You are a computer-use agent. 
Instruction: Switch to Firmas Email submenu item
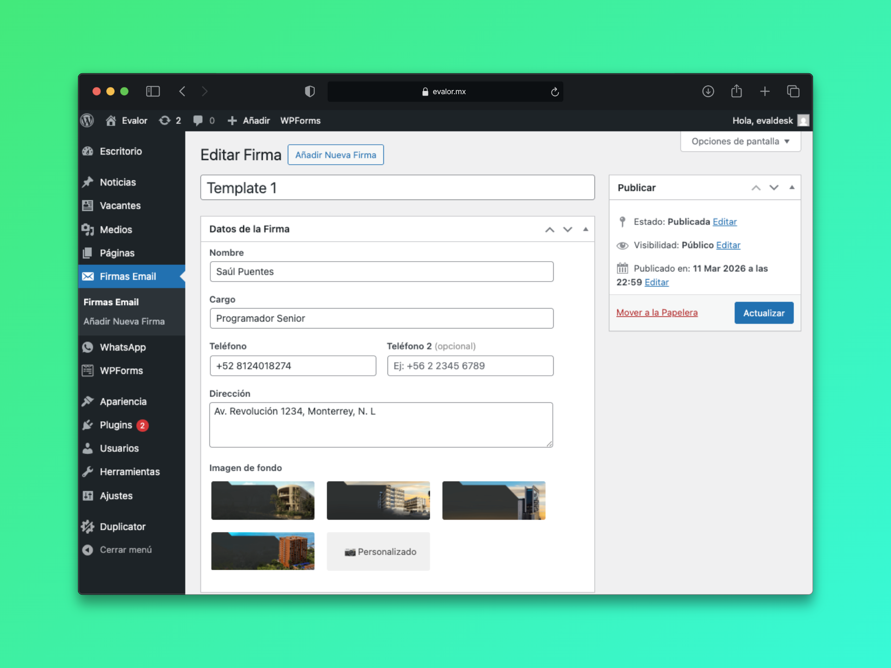[111, 302]
